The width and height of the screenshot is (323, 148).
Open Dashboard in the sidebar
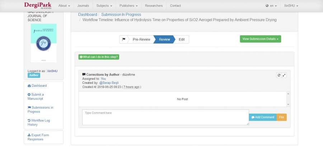click(37, 86)
